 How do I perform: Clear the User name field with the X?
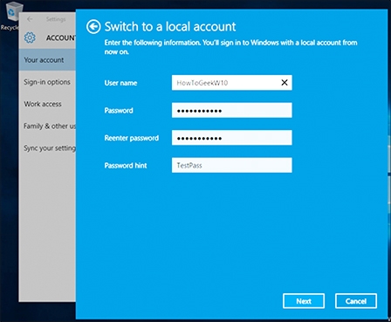coord(285,83)
